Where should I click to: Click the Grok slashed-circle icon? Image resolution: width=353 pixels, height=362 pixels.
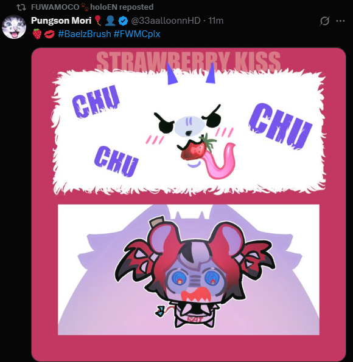(324, 21)
